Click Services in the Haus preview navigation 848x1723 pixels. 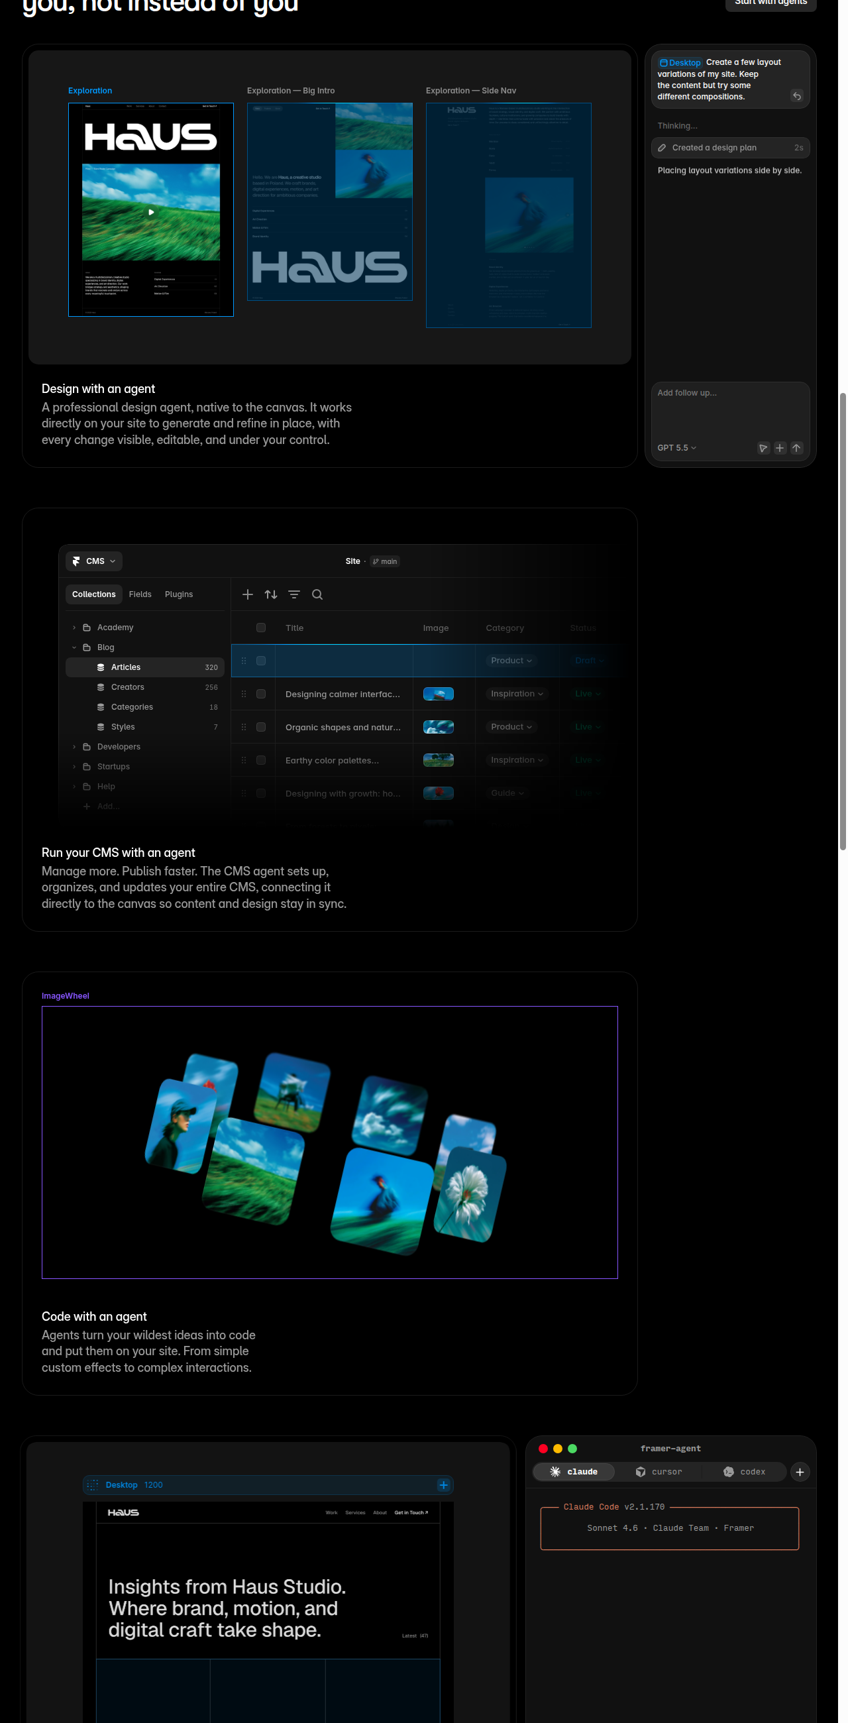355,1513
